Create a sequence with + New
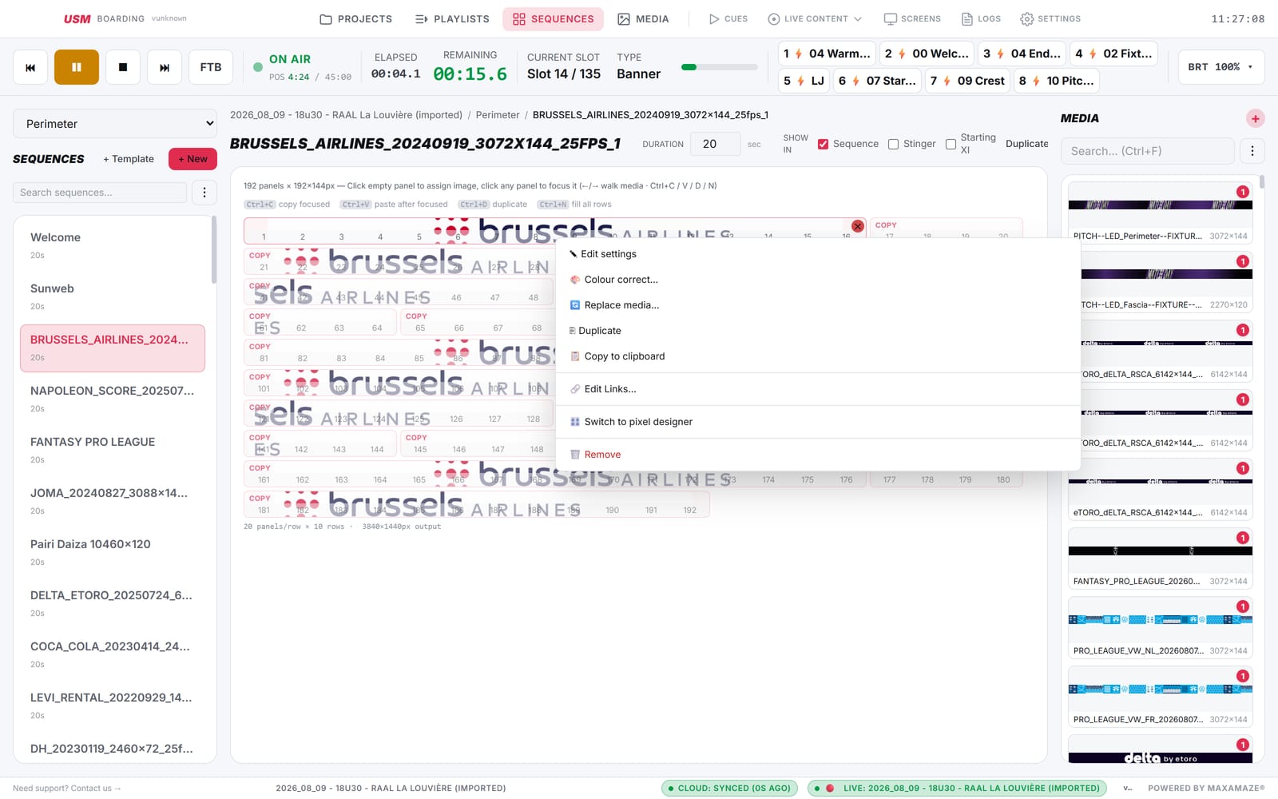 coord(192,159)
